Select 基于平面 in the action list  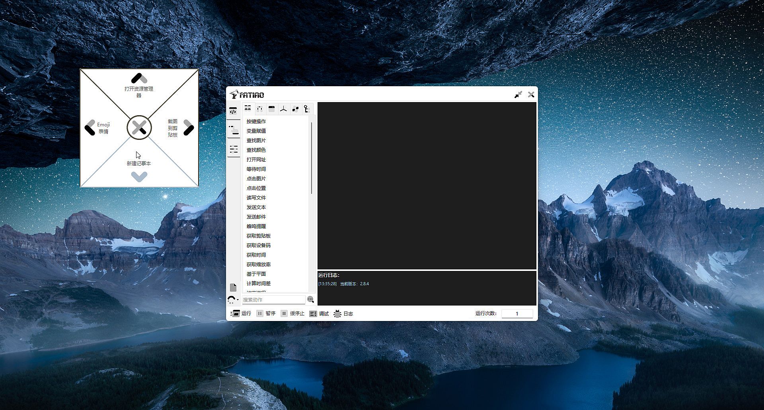256,274
